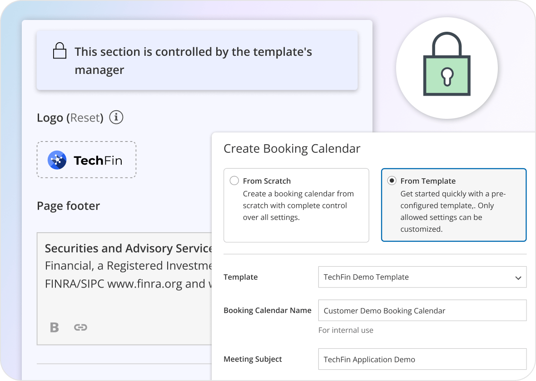Image resolution: width=536 pixels, height=381 pixels.
Task: Insert a hyperlink in the footer editor
Action: (x=81, y=327)
